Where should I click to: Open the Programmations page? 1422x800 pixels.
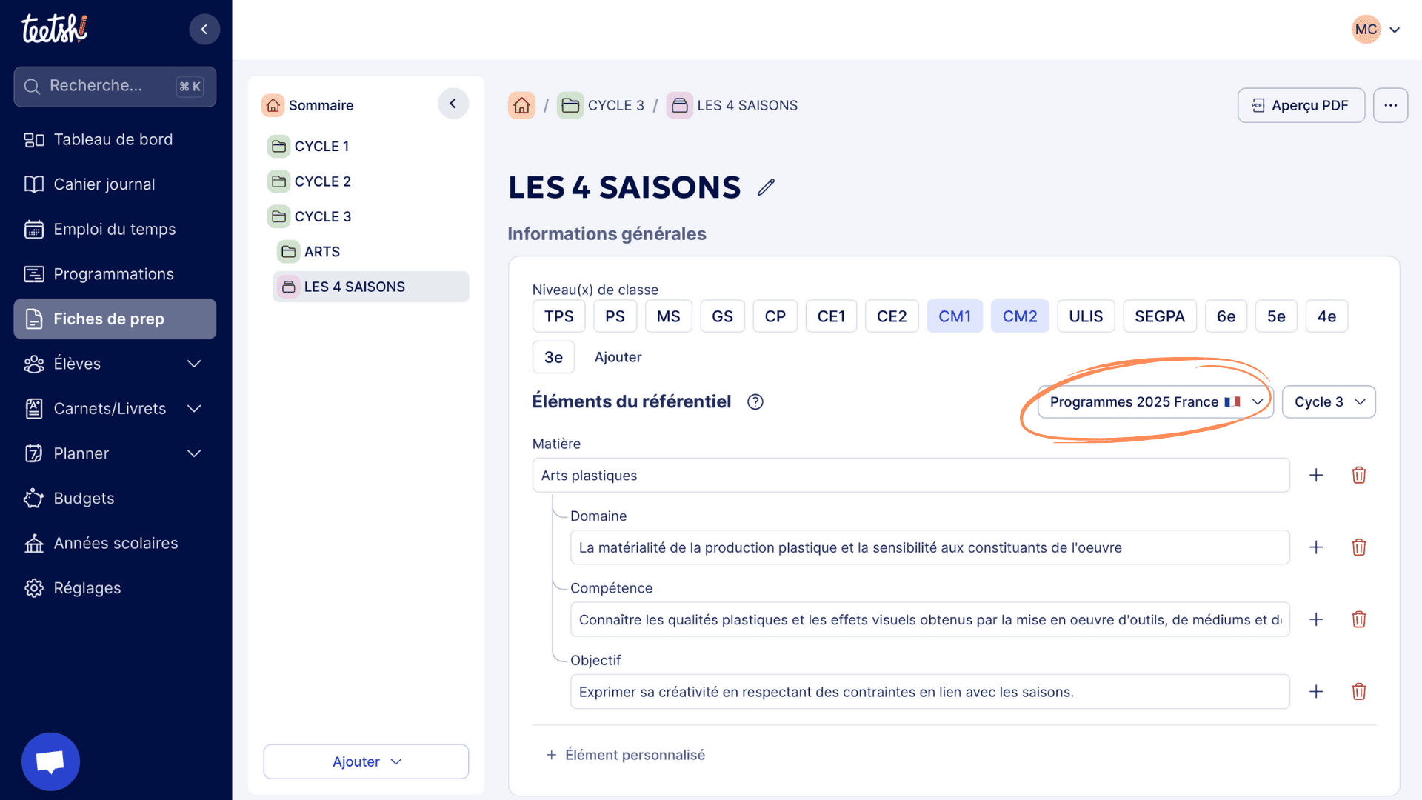[113, 274]
